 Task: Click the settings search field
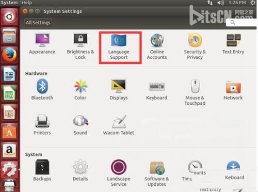pos(241,22)
